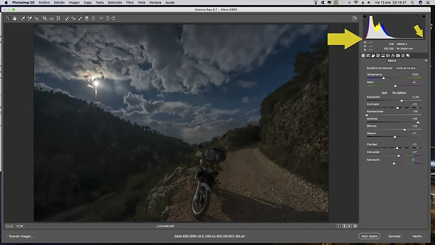This screenshot has width=435, height=245.
Task: Toggle before/after view Y icon
Action: (x=338, y=226)
